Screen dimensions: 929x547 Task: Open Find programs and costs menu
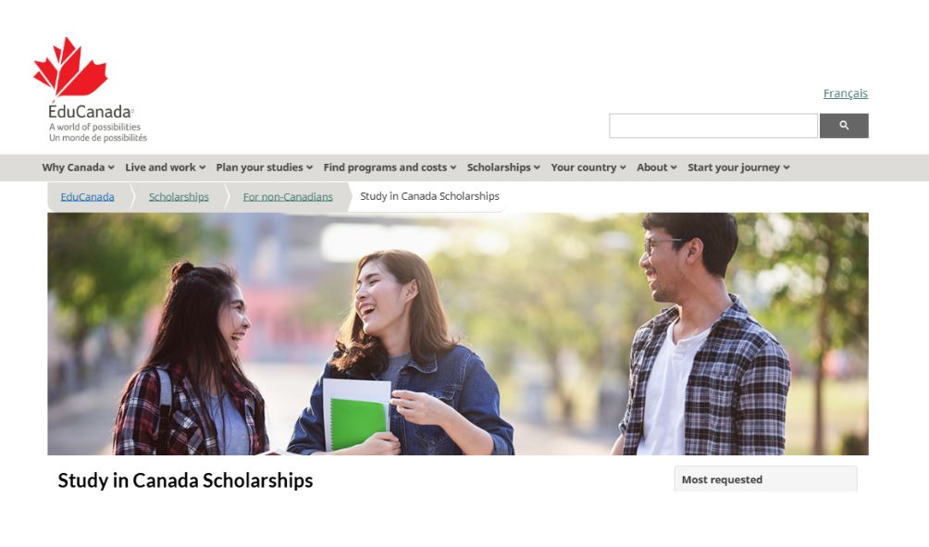(390, 168)
